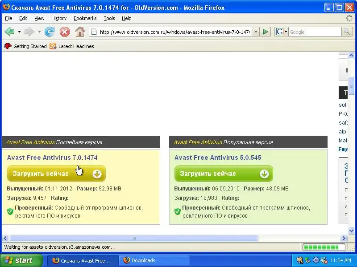Click the download arrow icon on the yellow button

97,174
